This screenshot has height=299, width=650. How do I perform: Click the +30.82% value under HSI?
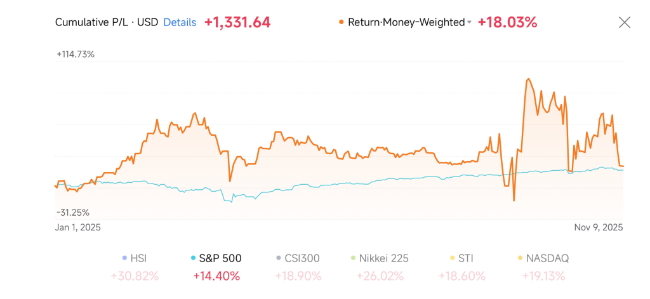coord(135,276)
